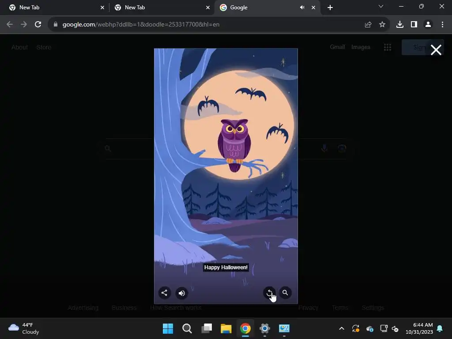Open the About link
The width and height of the screenshot is (452, 339).
coord(19,47)
